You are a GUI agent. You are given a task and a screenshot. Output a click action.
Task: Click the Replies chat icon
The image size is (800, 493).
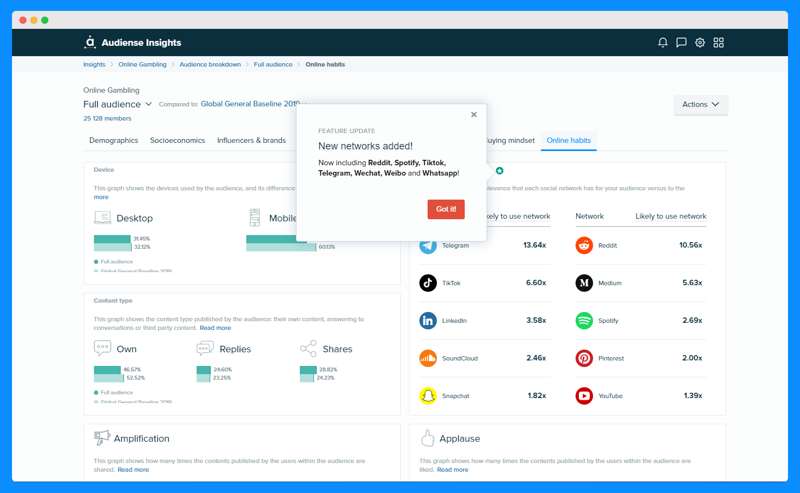(x=205, y=348)
